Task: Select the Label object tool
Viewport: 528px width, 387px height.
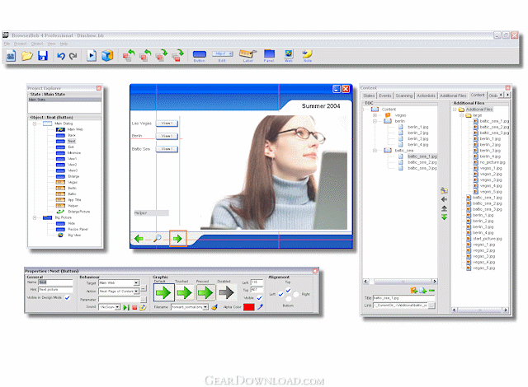Action: coord(247,56)
